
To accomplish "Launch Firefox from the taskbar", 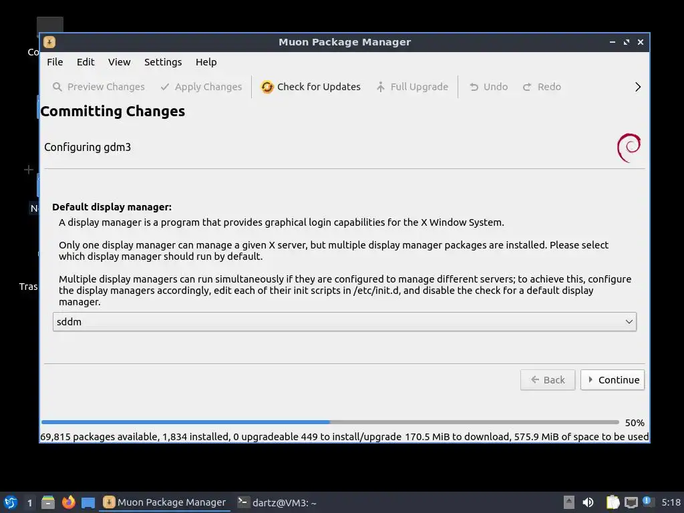I will pos(69,502).
